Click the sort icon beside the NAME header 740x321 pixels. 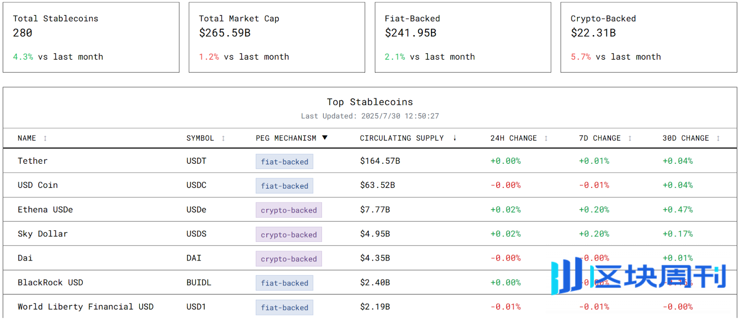pos(45,138)
